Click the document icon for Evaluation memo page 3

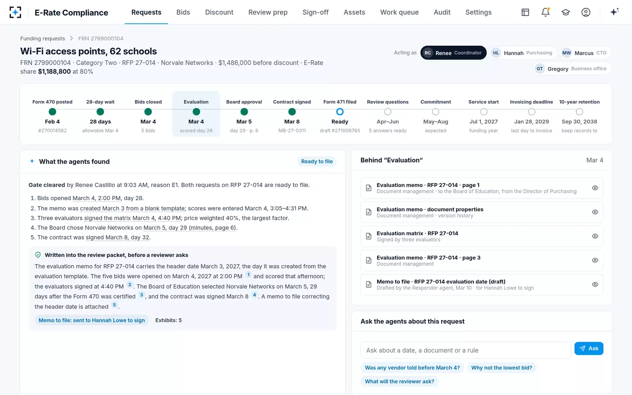[x=369, y=261]
